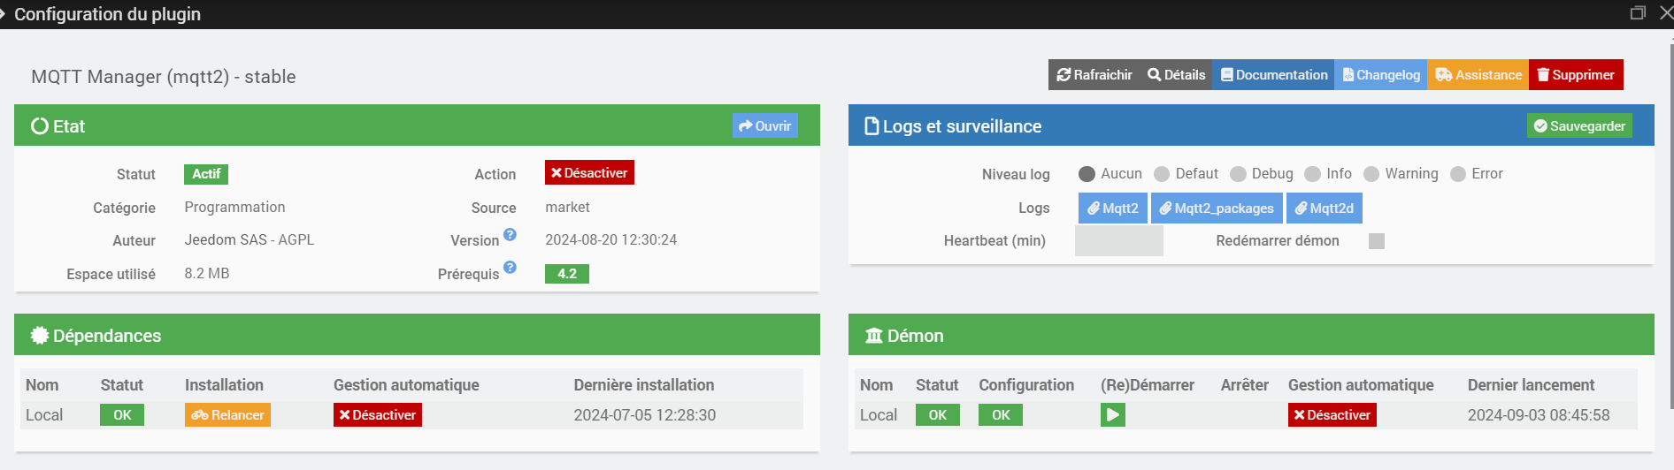This screenshot has height=470, width=1674.
Task: Open the Documentation page
Action: click(1273, 75)
